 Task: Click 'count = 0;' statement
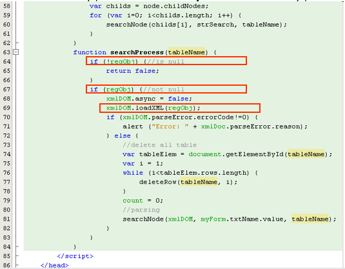[143, 201]
